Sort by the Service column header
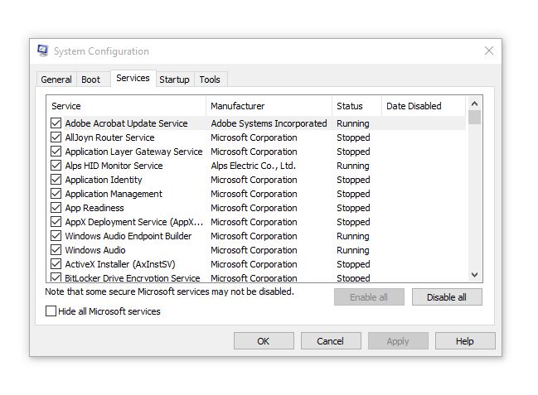This screenshot has height=395, width=538. click(124, 106)
